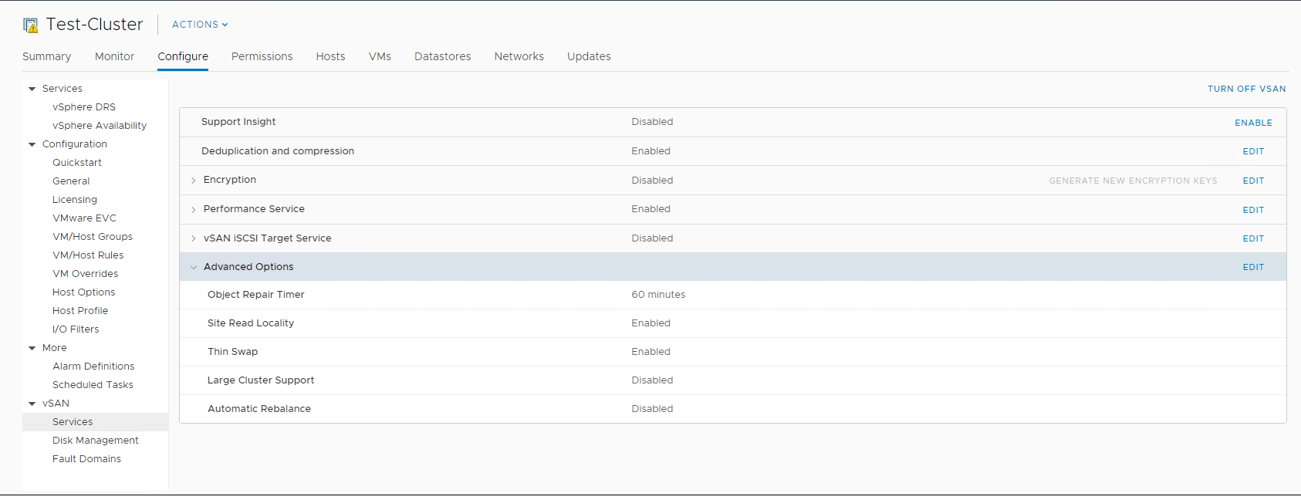Collapse the Services tree section
The width and height of the screenshot is (1301, 500).
pos(32,89)
